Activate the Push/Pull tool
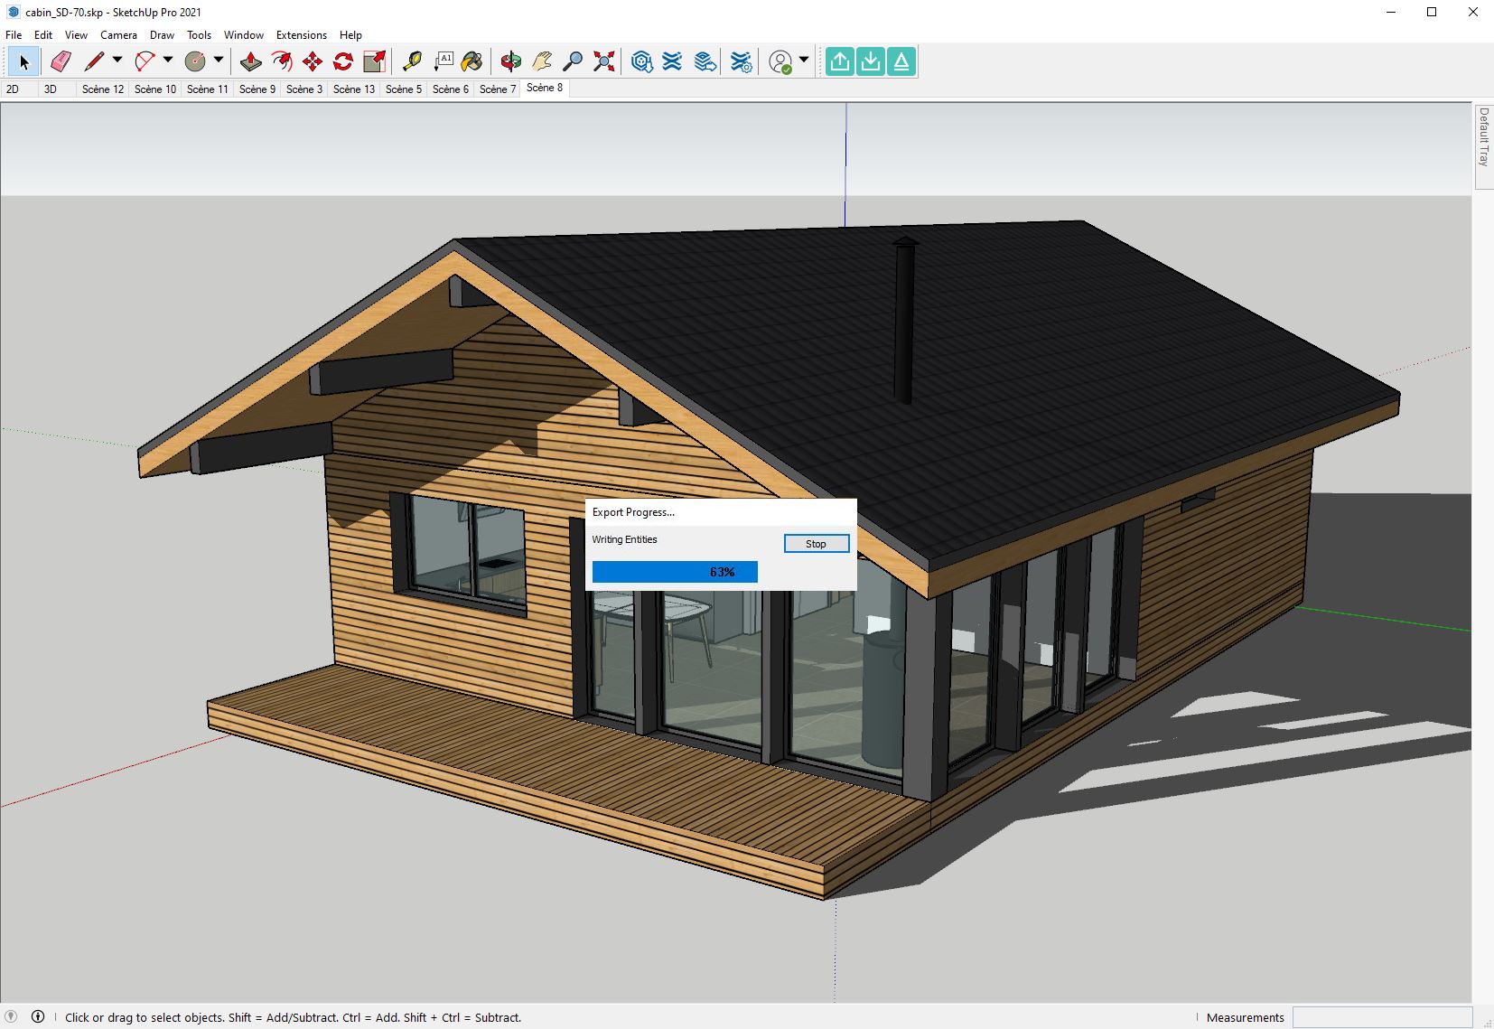Image resolution: width=1494 pixels, height=1029 pixels. (x=251, y=61)
